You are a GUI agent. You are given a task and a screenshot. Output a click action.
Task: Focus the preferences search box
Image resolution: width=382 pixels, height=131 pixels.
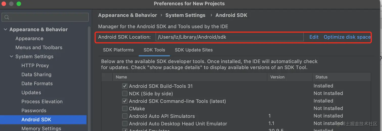45,17
